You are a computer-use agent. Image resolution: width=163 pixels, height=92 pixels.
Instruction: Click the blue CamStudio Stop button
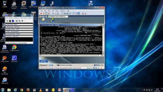point(13,21)
